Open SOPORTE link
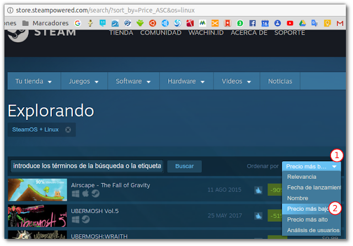 (x=290, y=33)
